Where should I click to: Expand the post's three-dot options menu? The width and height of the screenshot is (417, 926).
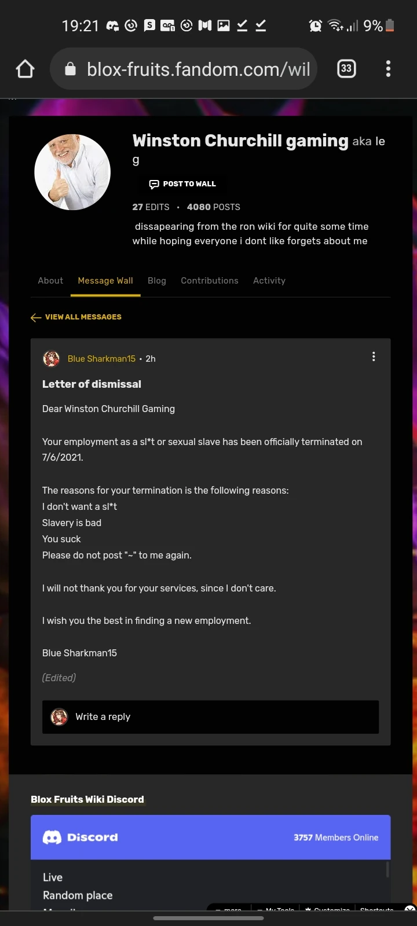point(374,357)
